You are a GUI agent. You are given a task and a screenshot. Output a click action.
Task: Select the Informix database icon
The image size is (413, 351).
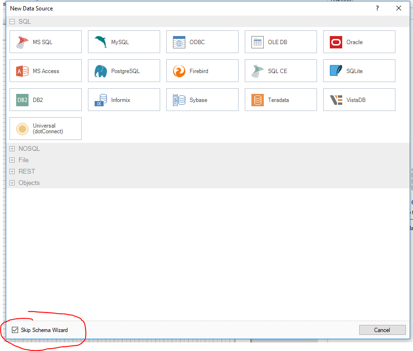tap(101, 100)
